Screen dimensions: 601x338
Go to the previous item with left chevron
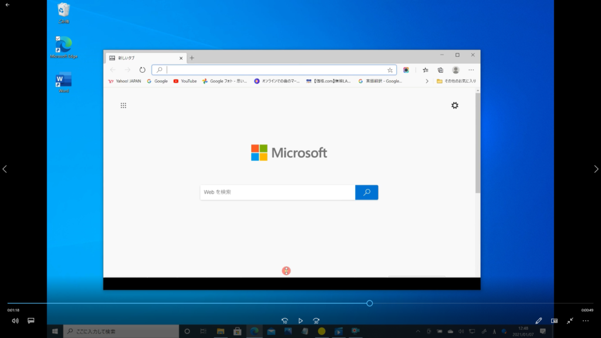5,169
